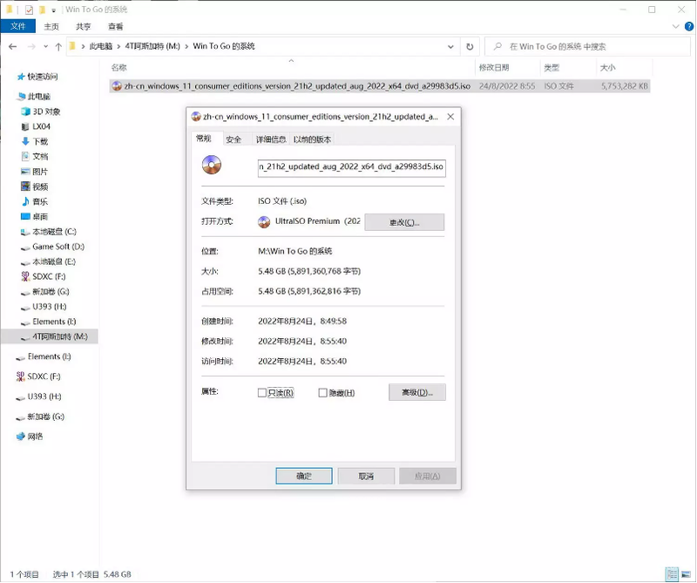Open 网络 in the navigation pane
Viewport: 697px width, 583px height.
(x=30, y=437)
